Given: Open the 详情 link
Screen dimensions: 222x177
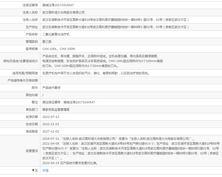Looking at the screenshot, I should [45, 170].
